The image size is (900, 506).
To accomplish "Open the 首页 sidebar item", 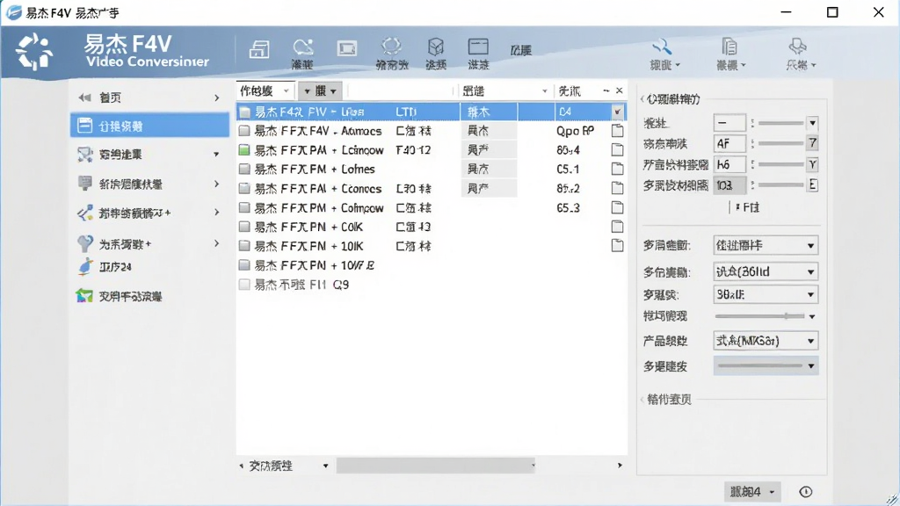I will 149,98.
